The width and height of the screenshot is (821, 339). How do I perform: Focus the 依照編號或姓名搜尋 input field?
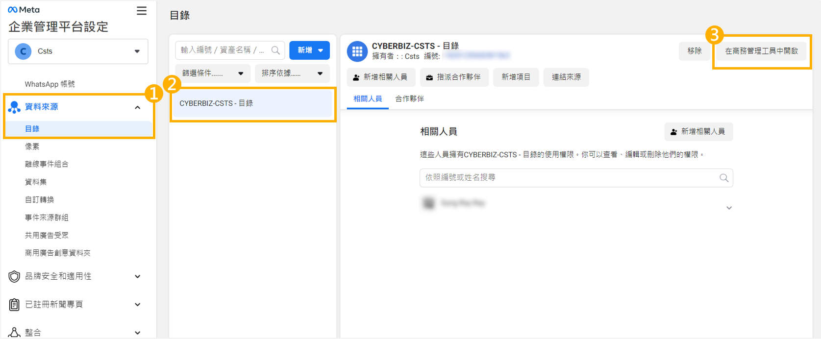coord(576,178)
